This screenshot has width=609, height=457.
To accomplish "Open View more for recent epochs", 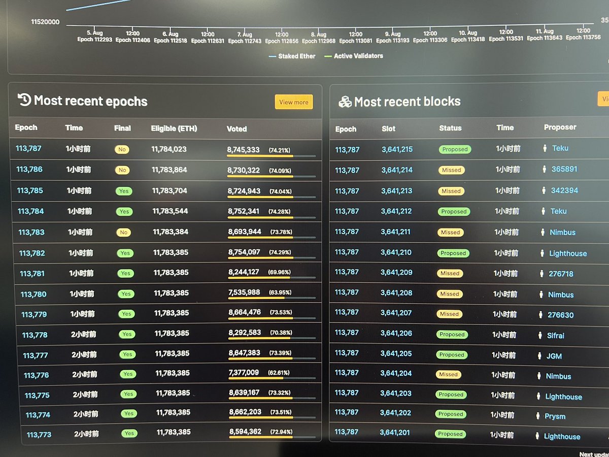I will [x=294, y=102].
